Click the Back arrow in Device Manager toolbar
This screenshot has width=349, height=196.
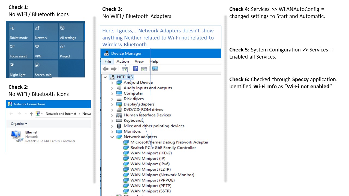coord(106,69)
